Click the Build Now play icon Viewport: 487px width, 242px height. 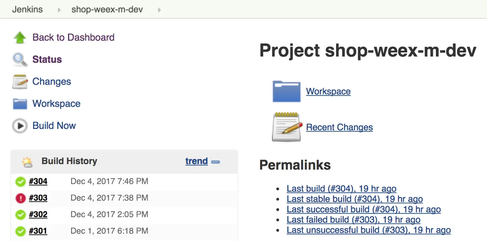pos(20,126)
